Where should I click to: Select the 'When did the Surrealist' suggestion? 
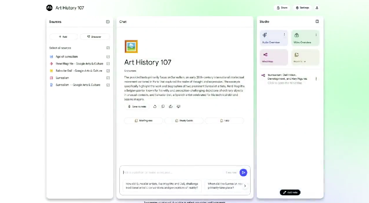224,186
